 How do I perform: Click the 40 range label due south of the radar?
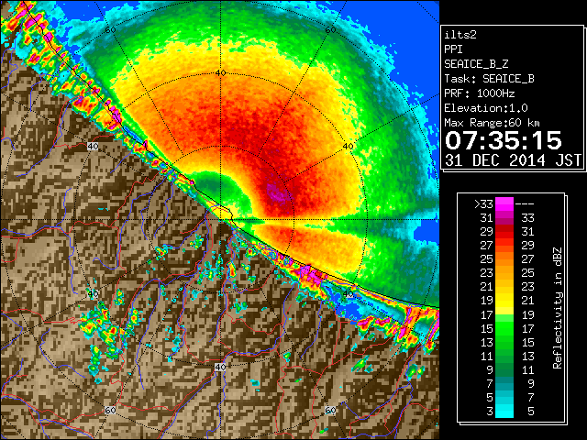[x=220, y=367]
